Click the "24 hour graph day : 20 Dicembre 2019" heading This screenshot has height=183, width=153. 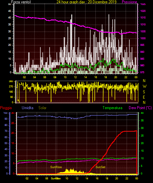pos(86,2)
